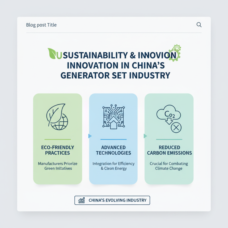Image resolution: width=228 pixels, height=228 pixels.
Task: Click the green divider in Eco-Friendly card
Action: point(57,140)
